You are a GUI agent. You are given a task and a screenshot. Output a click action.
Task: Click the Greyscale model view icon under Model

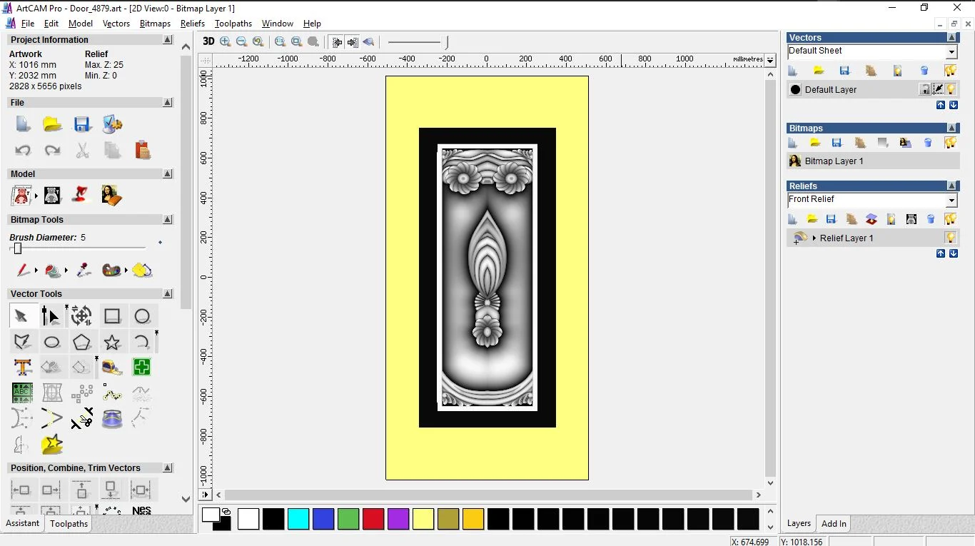click(x=52, y=195)
